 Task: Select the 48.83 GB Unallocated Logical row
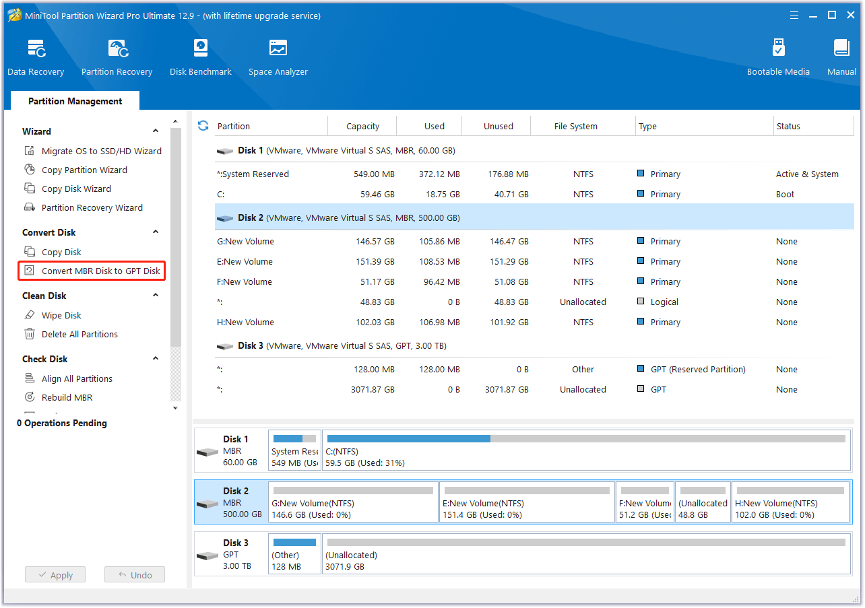click(x=534, y=302)
